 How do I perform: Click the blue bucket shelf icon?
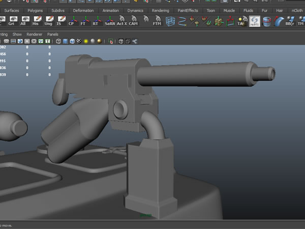point(267,21)
